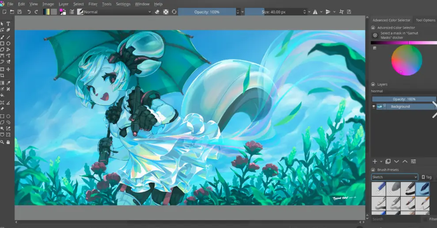Move layer down with down chevron

point(396,161)
